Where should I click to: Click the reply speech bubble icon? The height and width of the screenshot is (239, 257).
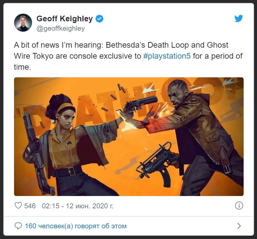18,226
